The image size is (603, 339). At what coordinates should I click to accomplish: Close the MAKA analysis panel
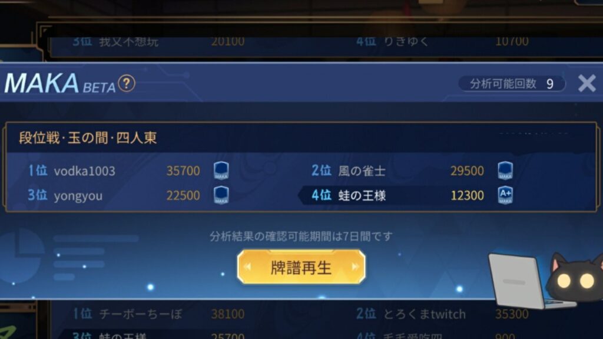(x=587, y=83)
